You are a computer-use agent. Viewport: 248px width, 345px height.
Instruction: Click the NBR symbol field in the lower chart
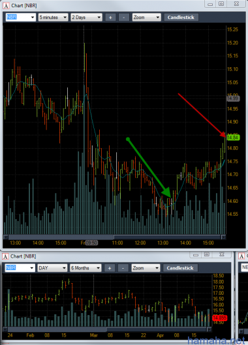coord(20,268)
